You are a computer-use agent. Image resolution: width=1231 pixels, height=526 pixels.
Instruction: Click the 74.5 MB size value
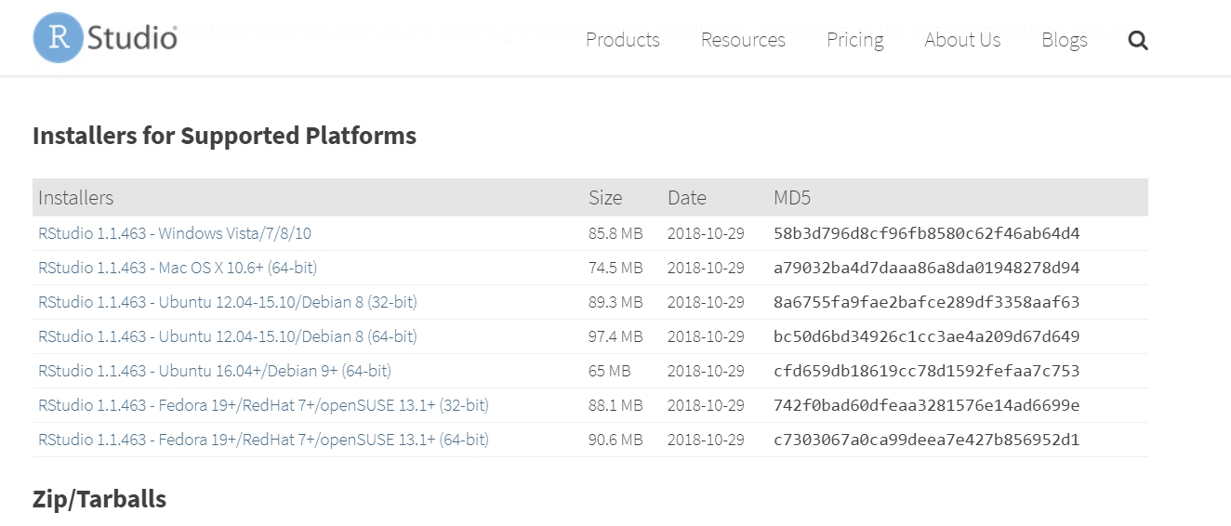(x=615, y=268)
